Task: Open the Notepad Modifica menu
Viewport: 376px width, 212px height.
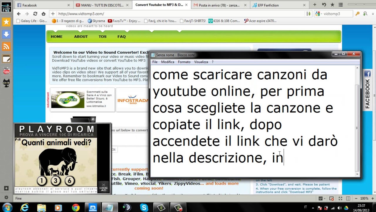Action: coord(168,62)
